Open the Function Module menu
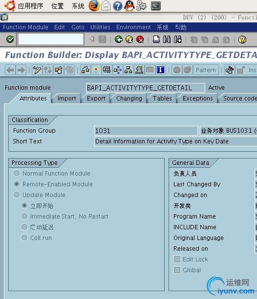Image resolution: width=257 pixels, height=299 pixels. click(25, 27)
